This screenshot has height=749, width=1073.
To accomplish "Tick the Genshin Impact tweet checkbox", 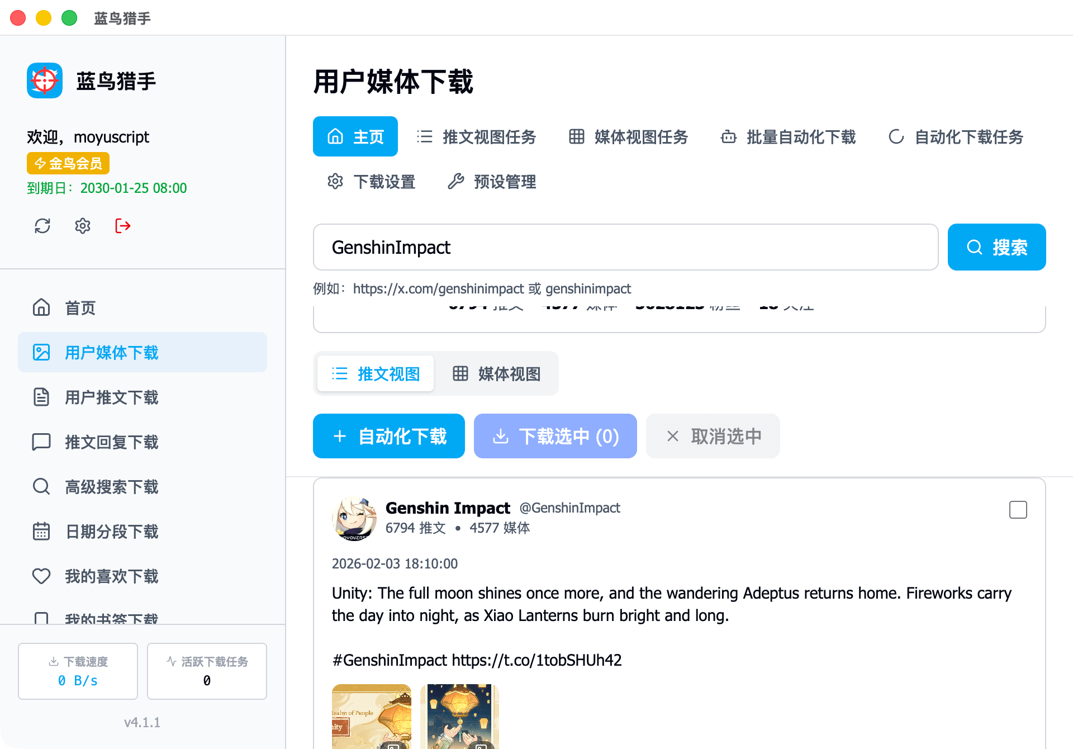I will 1018,510.
